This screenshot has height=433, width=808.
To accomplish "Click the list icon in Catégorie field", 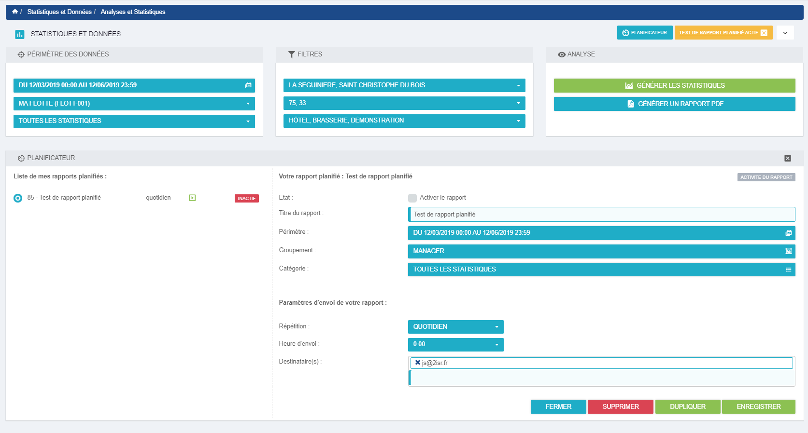I will click(788, 270).
